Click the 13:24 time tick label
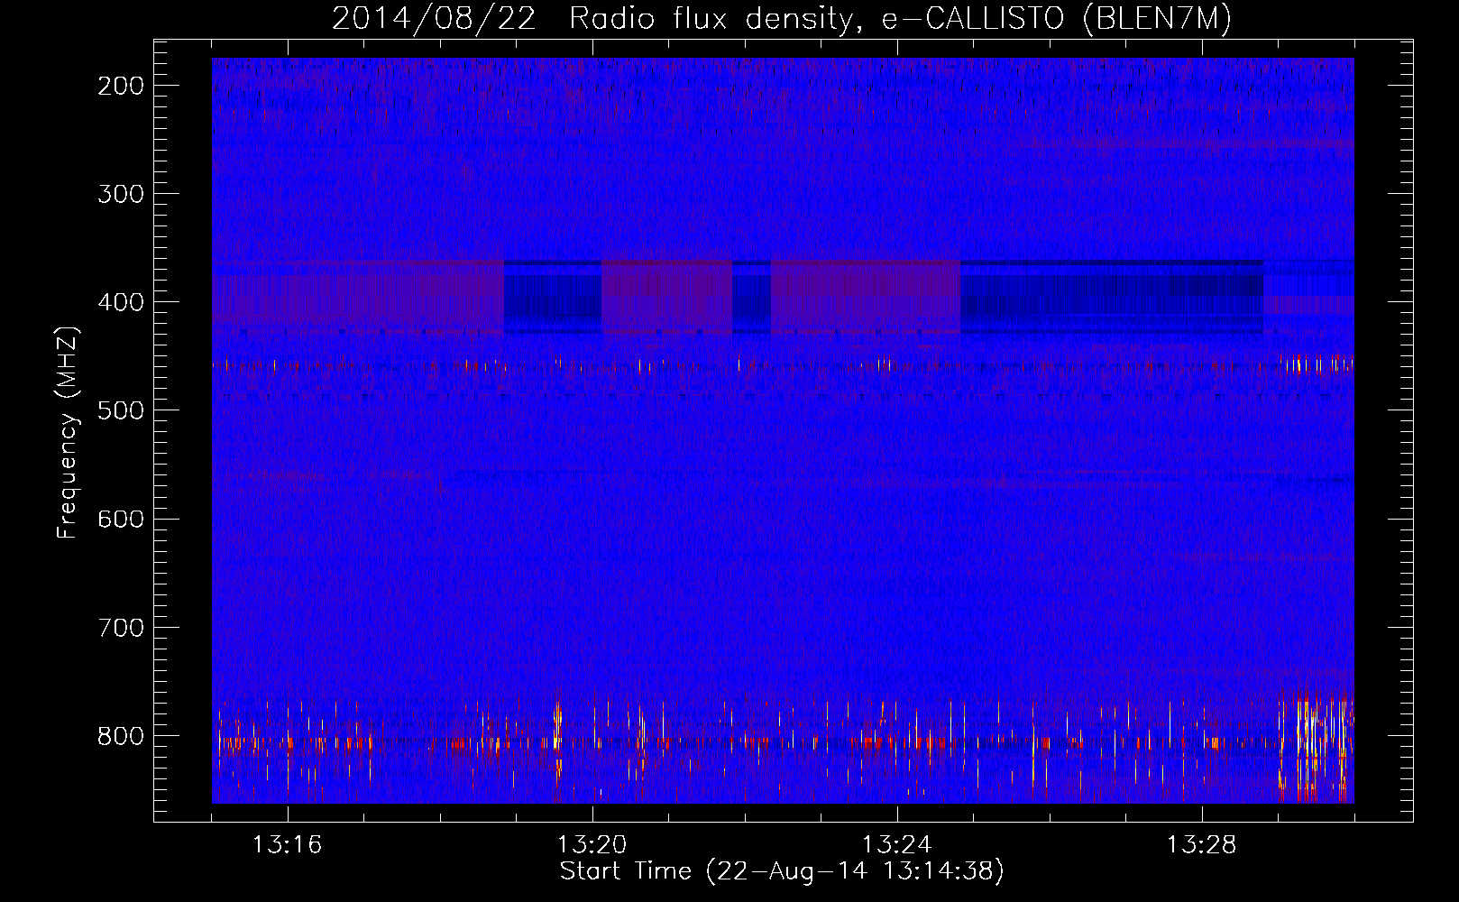The width and height of the screenshot is (1459, 902). 896,845
